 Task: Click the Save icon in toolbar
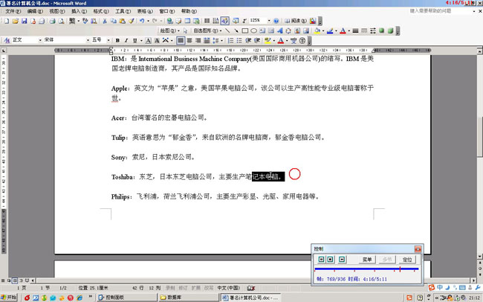[23, 21]
